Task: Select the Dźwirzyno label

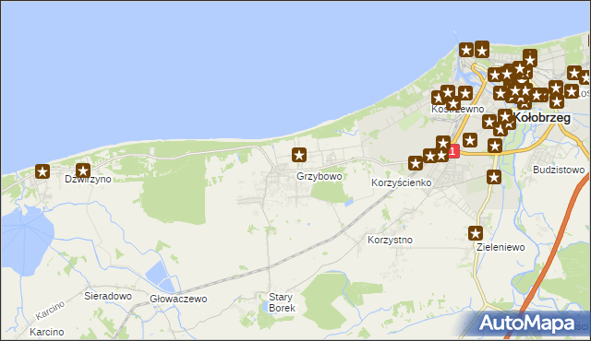Action: coord(88,179)
